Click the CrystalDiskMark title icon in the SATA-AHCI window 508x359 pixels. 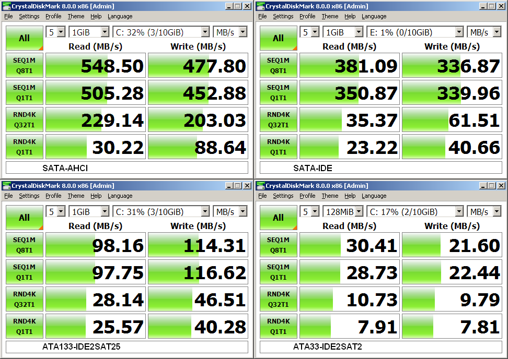click(x=6, y=6)
